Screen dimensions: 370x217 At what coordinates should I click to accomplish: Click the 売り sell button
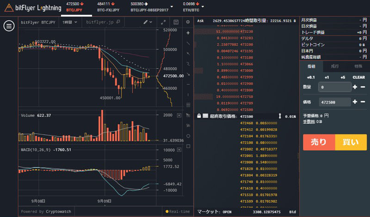(319, 142)
